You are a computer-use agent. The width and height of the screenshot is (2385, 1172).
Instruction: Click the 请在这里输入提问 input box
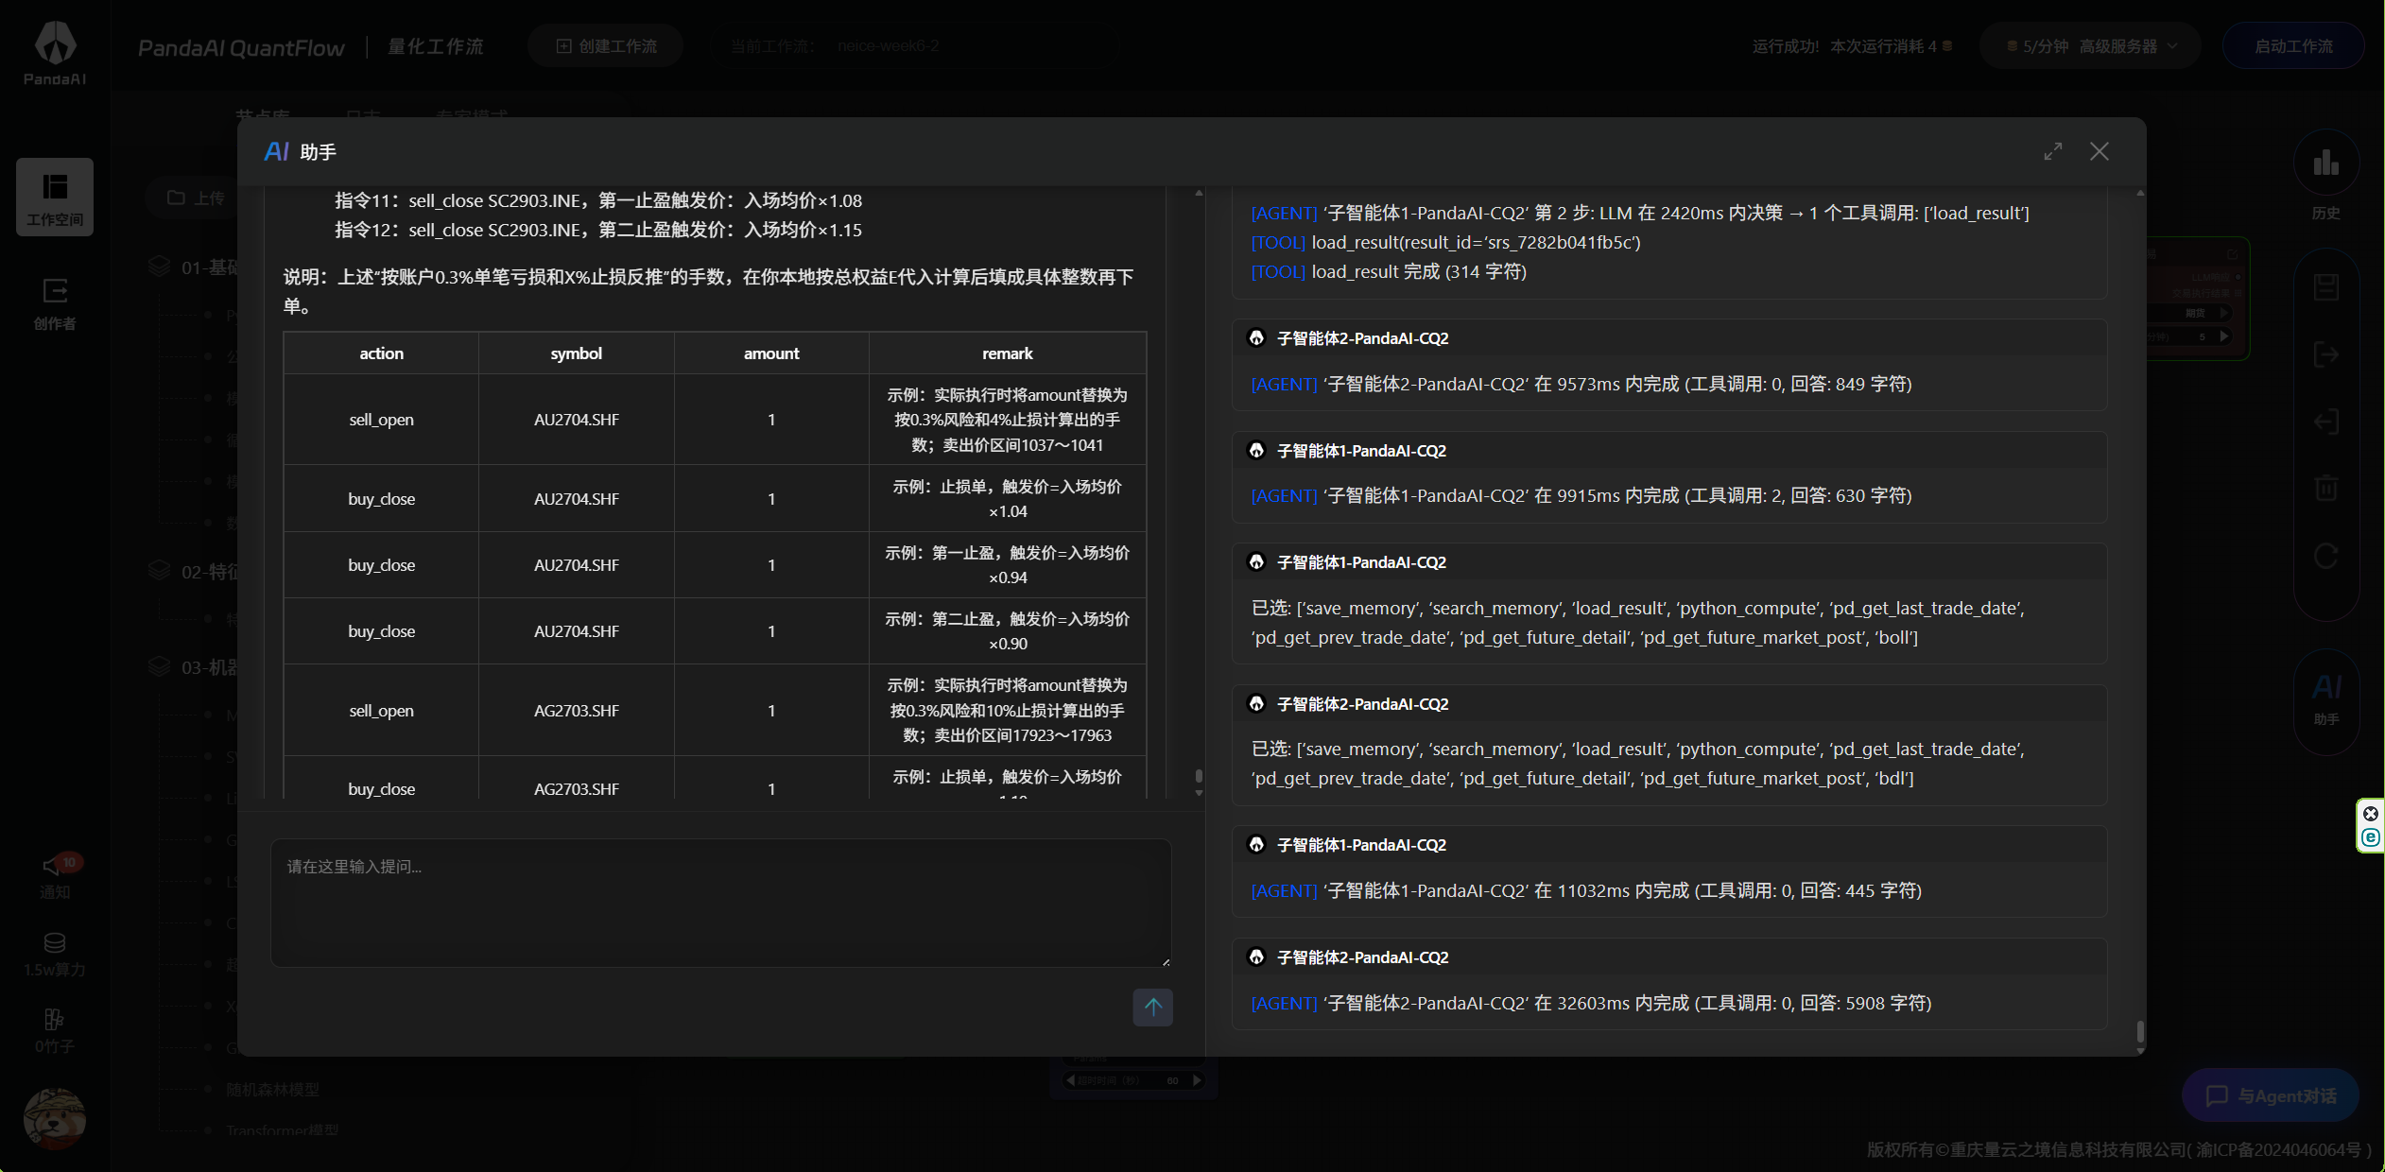click(x=720, y=902)
